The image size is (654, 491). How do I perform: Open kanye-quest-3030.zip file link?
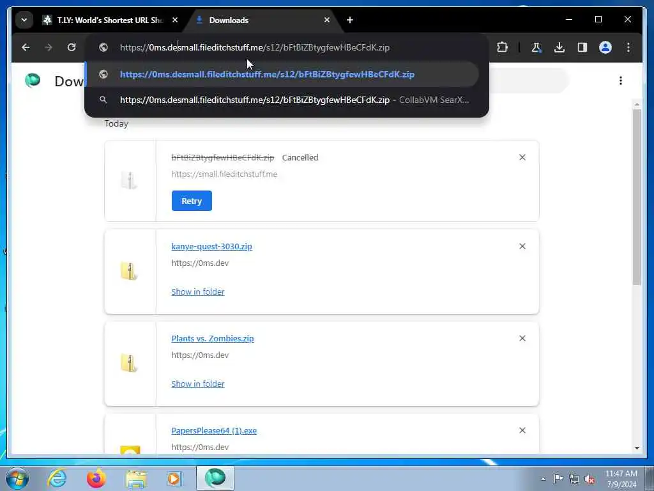tap(211, 246)
